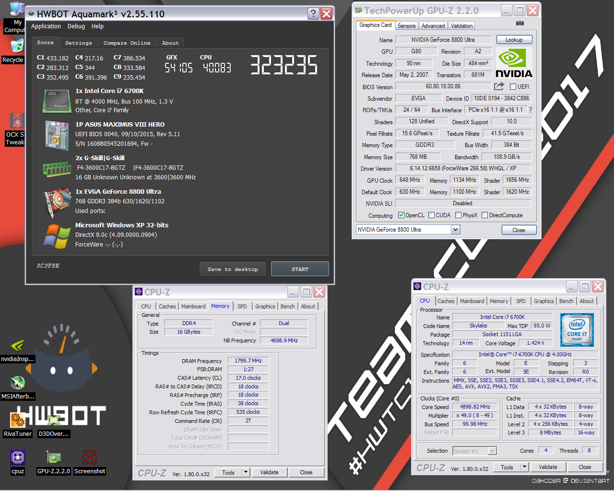Open Bench tab in the memory CPU-Z window

click(x=288, y=306)
